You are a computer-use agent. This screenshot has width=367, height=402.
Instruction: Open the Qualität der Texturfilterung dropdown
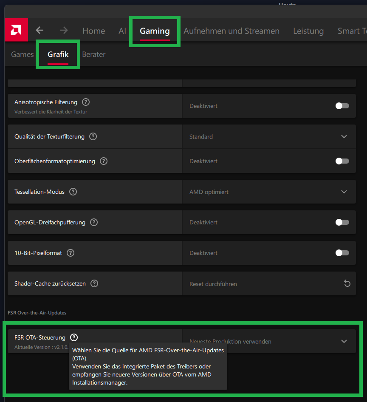(344, 136)
